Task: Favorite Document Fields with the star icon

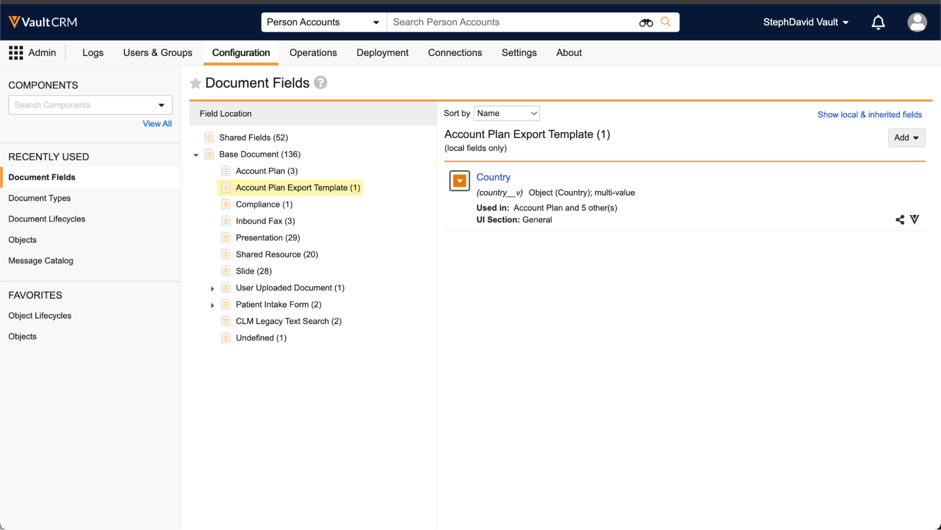Action: pos(195,83)
